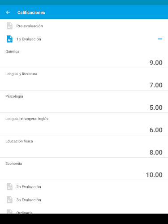Tap the Calificaciones title
Image resolution: width=168 pixels, height=224 pixels.
point(31,13)
